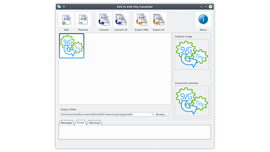This screenshot has height=152, width=270.
Task: Click the double-chevron icon in title bar
Action: click(x=64, y=6)
